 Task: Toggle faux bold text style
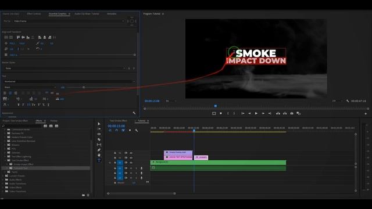click(x=18, y=105)
